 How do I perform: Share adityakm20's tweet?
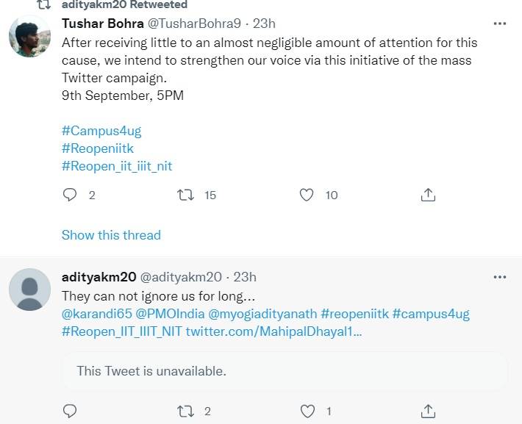tap(429, 411)
